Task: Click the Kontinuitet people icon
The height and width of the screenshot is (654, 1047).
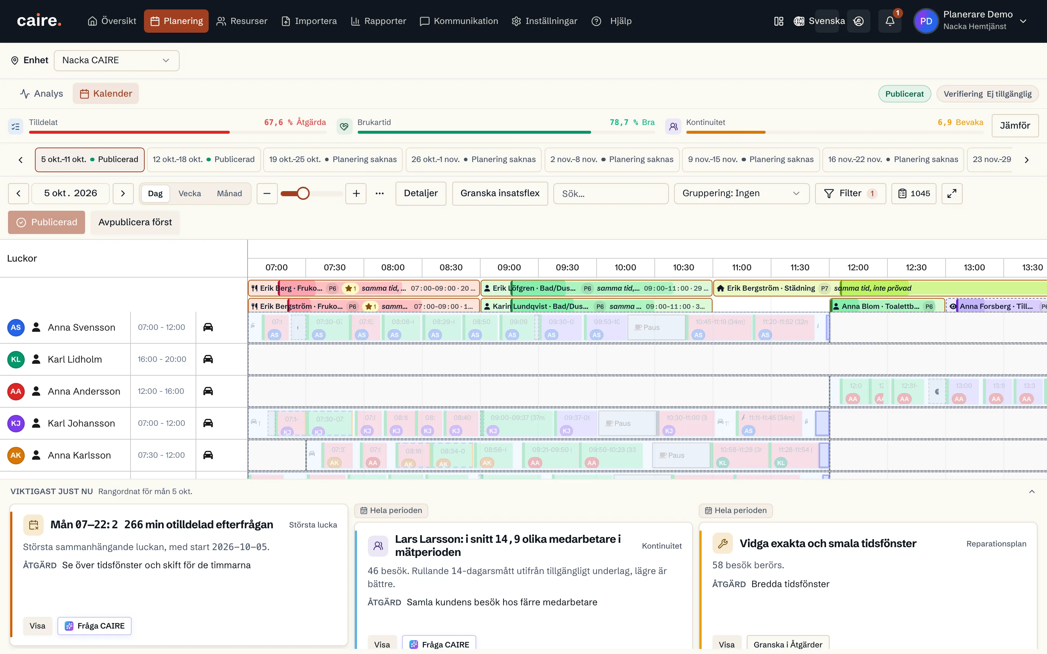Action: (673, 126)
